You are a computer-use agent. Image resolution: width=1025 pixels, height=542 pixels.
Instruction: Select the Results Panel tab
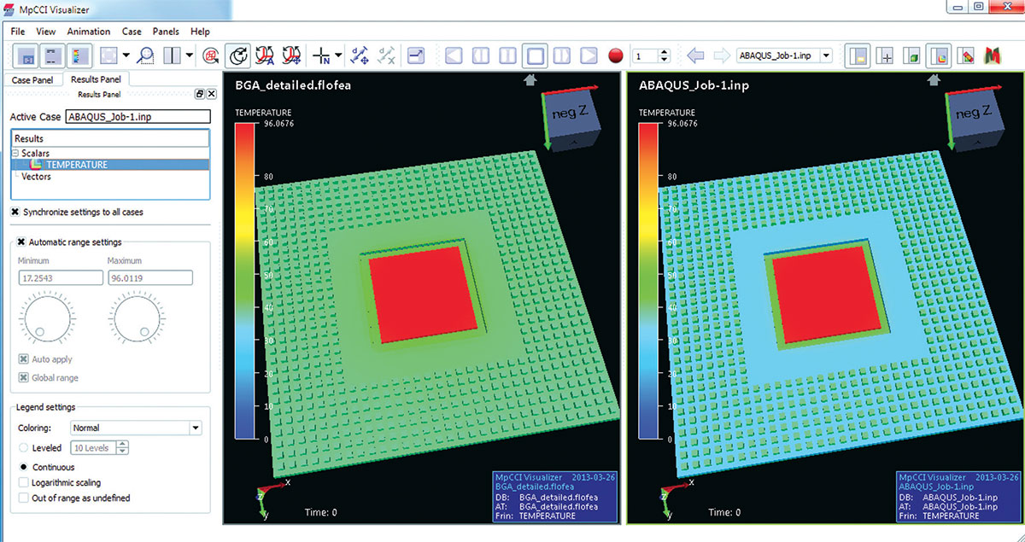click(94, 79)
